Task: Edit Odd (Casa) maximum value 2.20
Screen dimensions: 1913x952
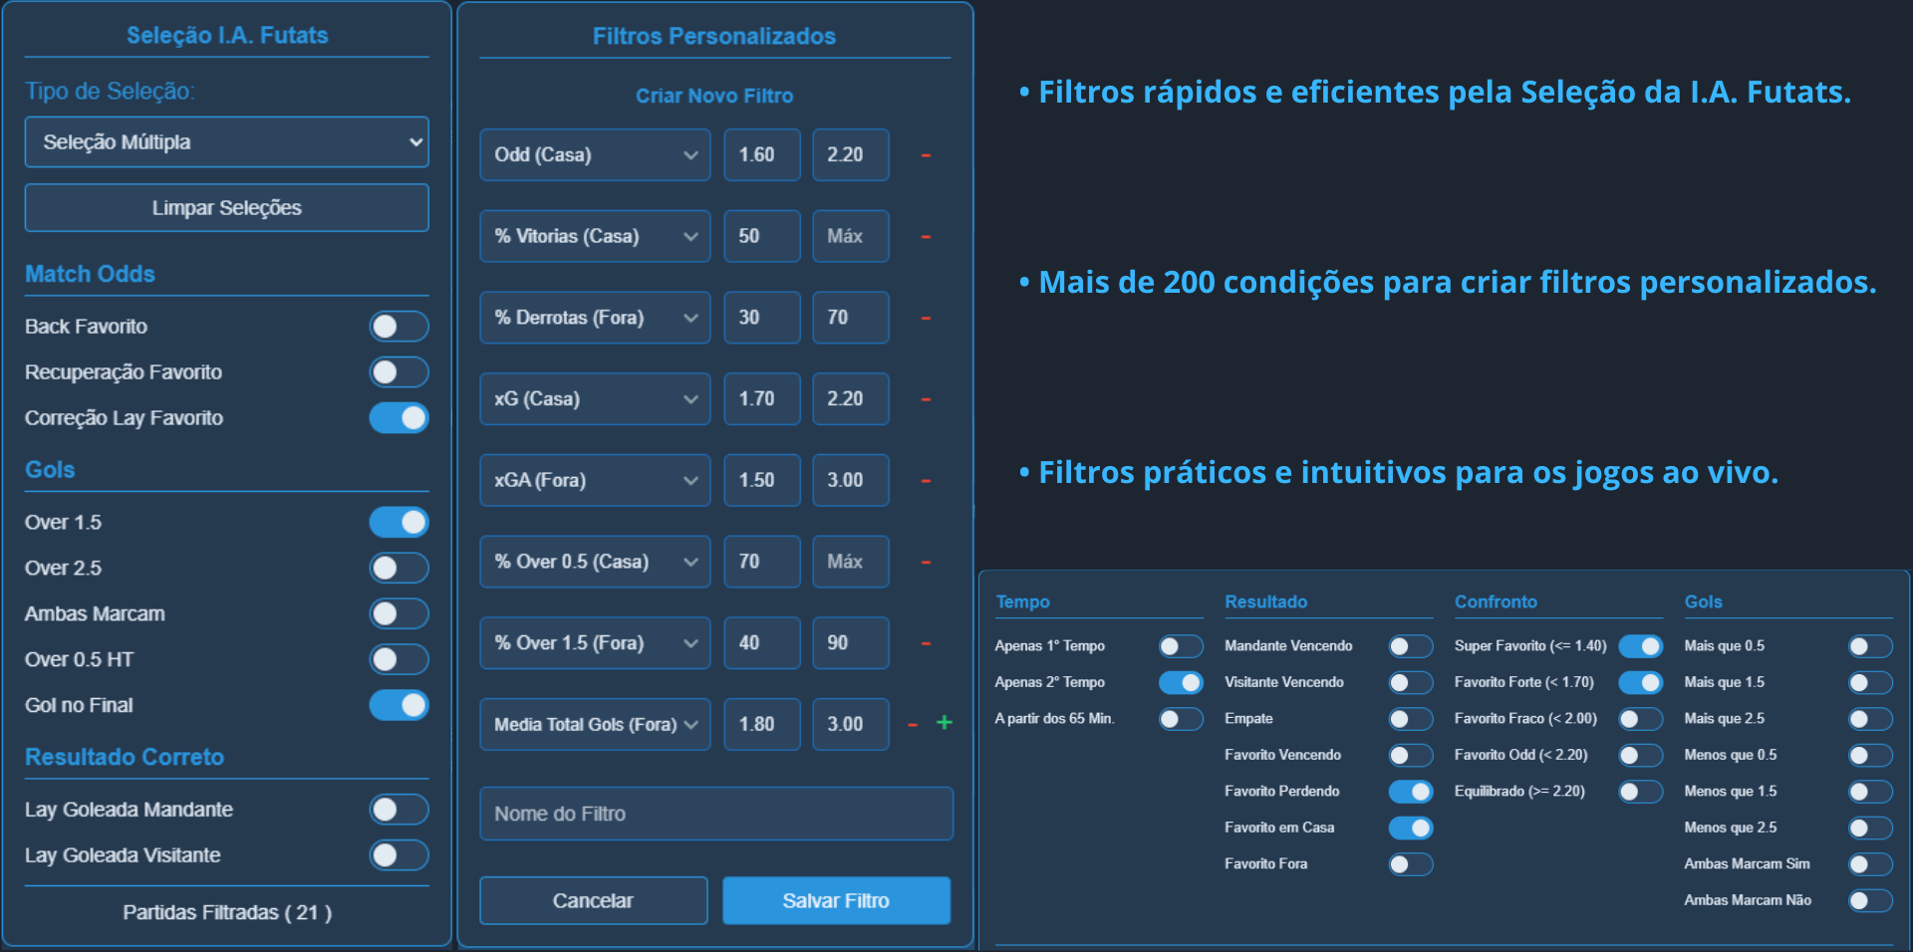Action: (851, 155)
